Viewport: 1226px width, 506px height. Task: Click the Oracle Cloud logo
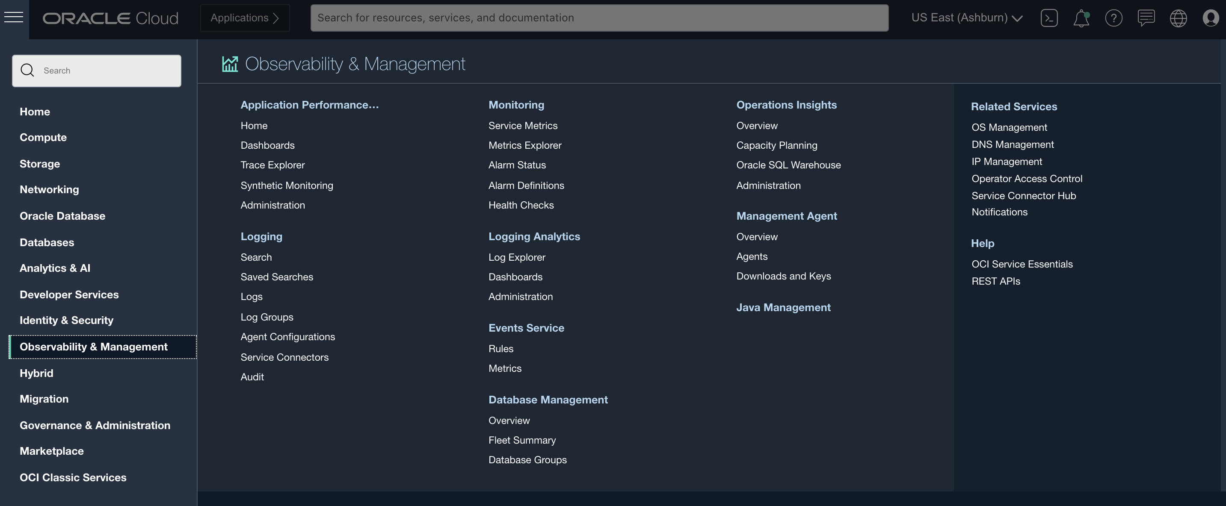click(x=110, y=18)
